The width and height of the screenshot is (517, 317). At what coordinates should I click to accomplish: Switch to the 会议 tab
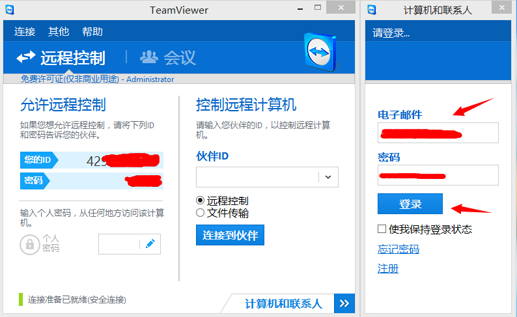(x=168, y=58)
